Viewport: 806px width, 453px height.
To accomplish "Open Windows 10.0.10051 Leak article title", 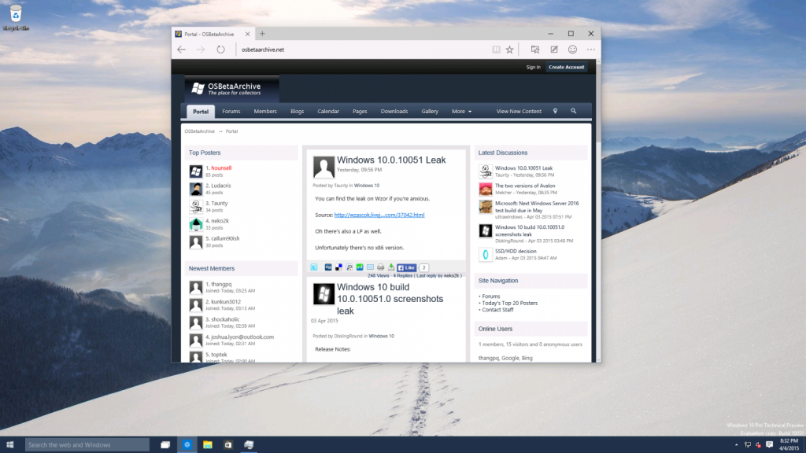I will click(x=391, y=160).
